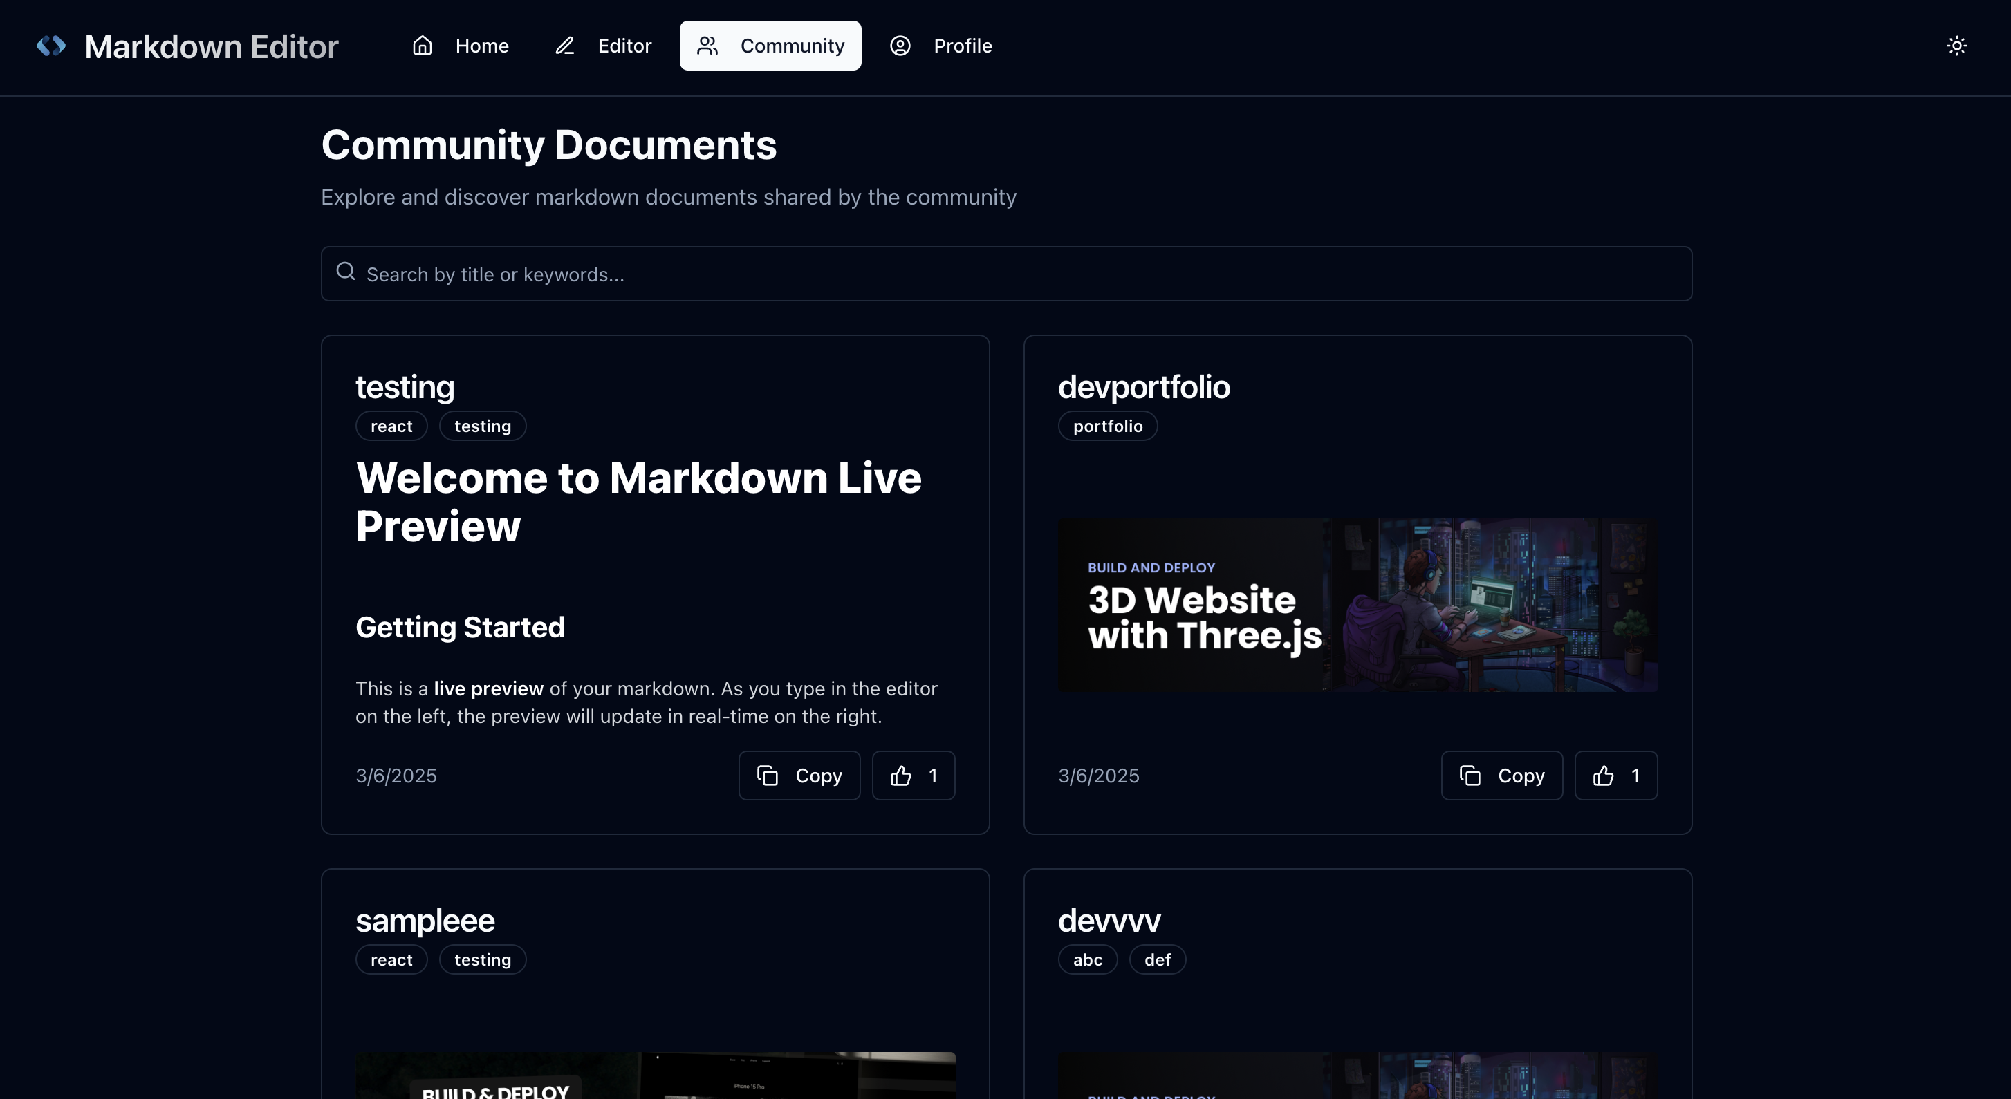The height and width of the screenshot is (1099, 2011).
Task: Open the devvvv document title
Action: tap(1109, 921)
